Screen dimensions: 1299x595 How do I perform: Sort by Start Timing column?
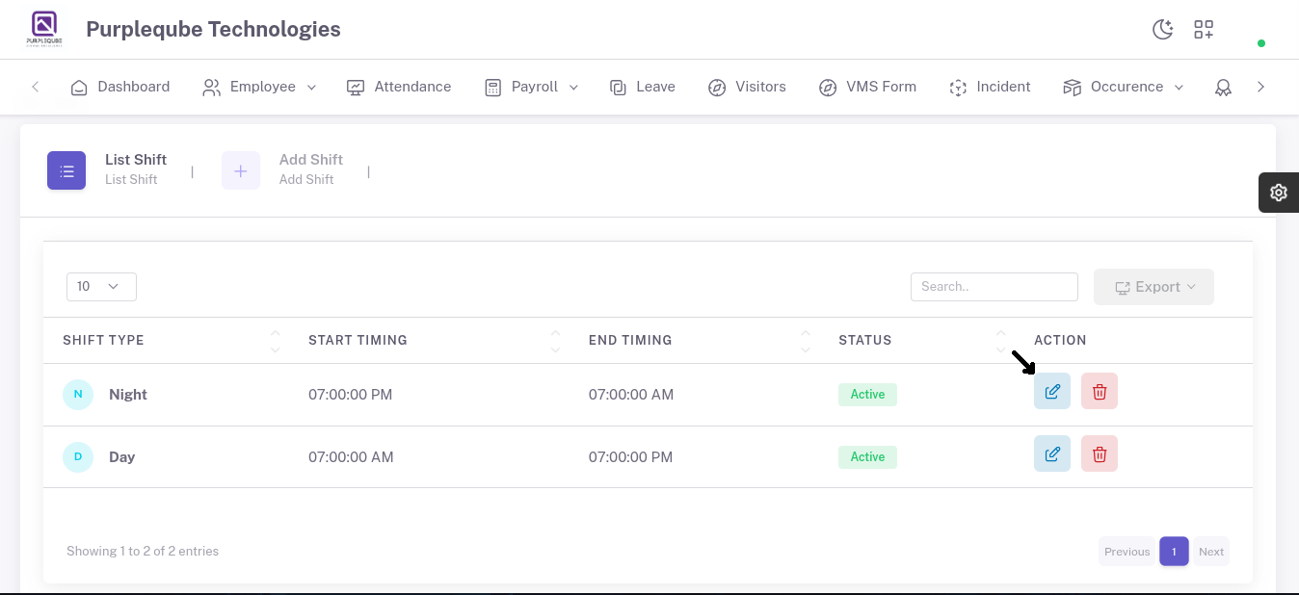pos(429,340)
